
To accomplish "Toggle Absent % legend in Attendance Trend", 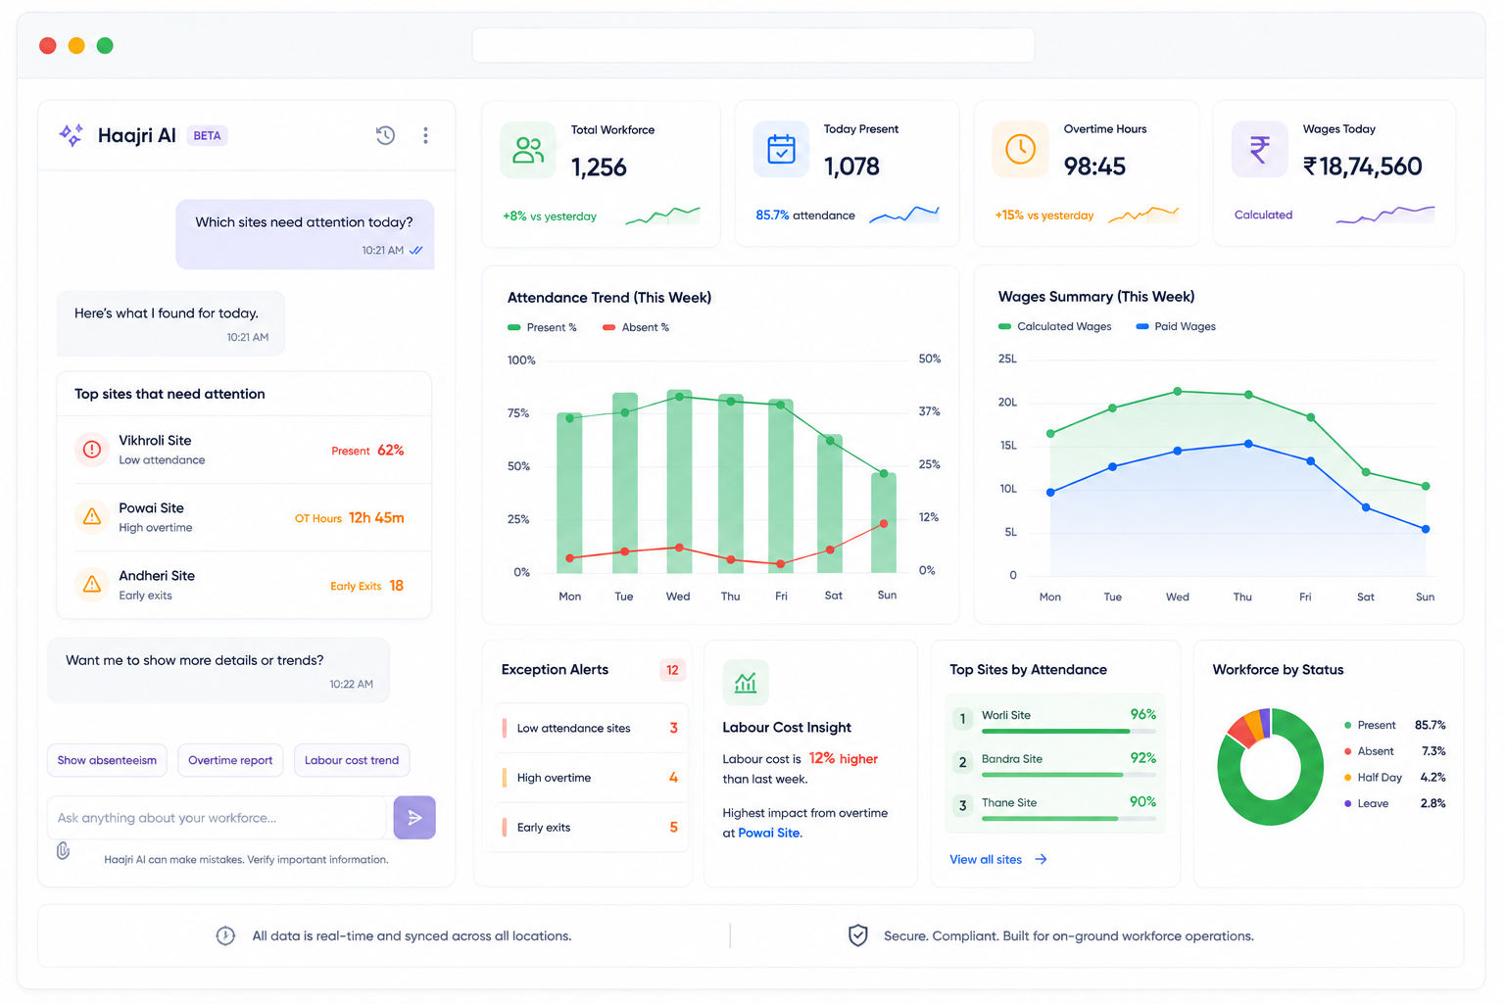I will tap(636, 327).
